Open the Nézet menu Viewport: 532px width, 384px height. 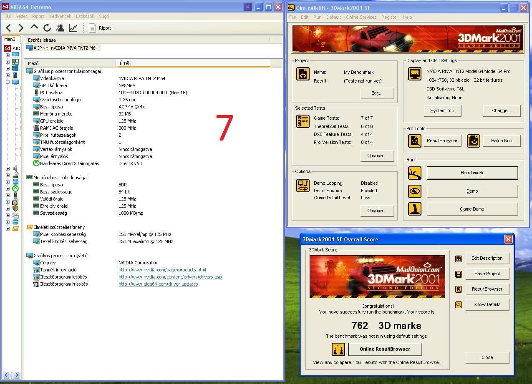21,17
